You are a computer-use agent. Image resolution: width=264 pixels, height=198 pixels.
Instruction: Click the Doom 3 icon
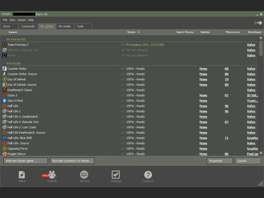tap(5, 95)
